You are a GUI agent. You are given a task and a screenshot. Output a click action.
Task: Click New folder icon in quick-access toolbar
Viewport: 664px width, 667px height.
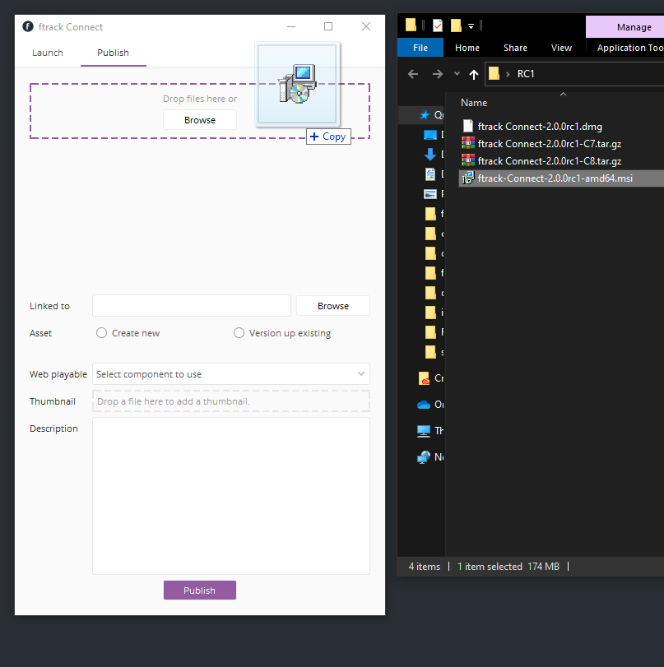coord(456,25)
